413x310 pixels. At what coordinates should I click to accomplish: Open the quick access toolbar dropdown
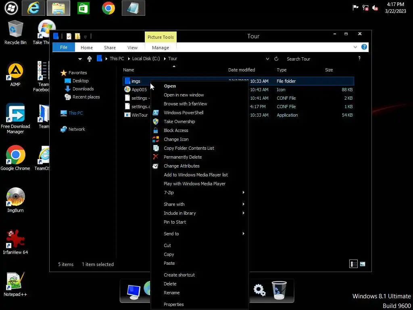[86, 37]
